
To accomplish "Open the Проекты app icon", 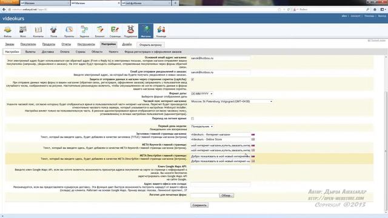I will (x=69, y=31).
